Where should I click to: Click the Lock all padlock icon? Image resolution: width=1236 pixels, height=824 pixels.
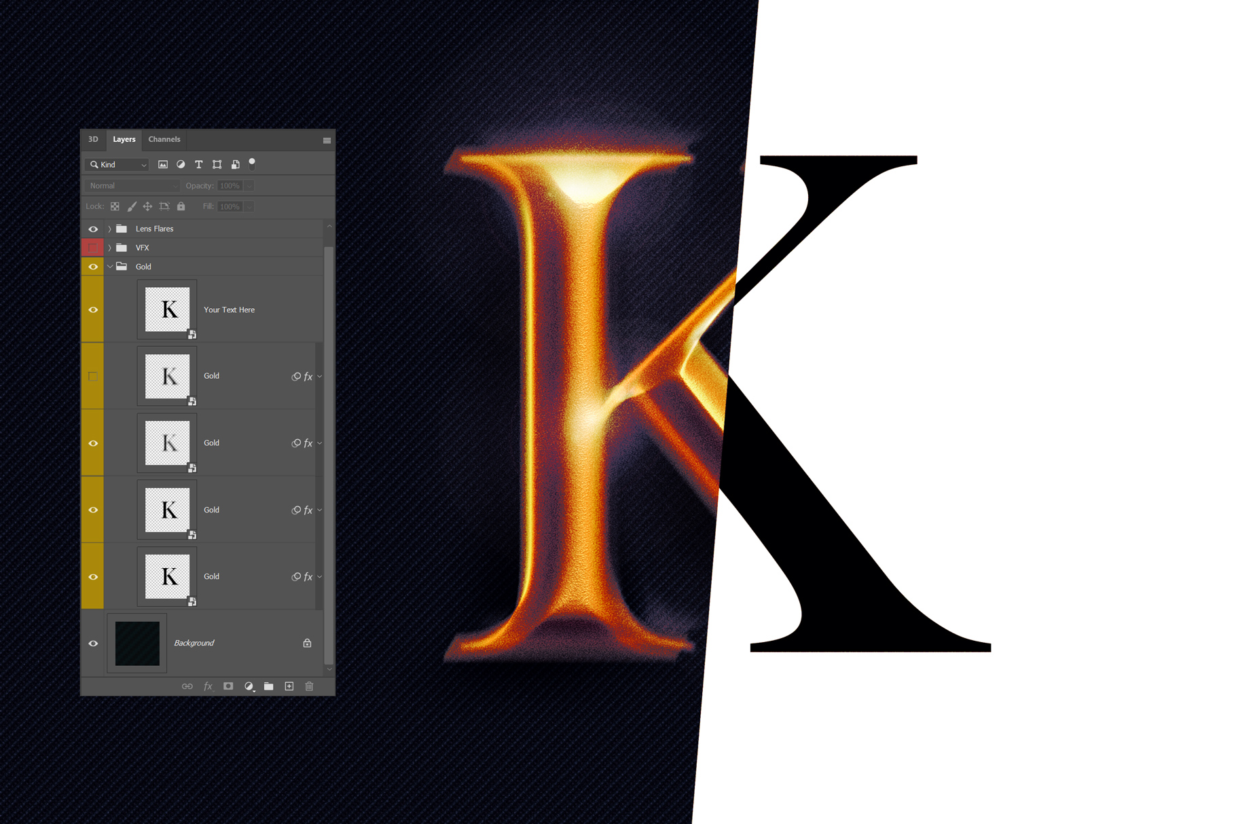(x=181, y=206)
